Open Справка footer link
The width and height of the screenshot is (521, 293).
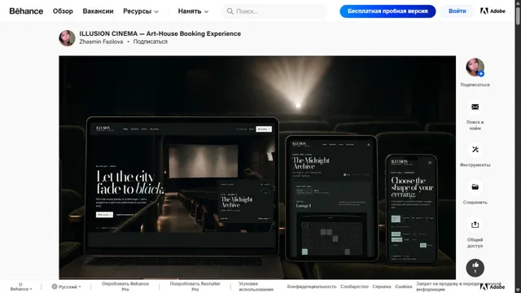pyautogui.click(x=382, y=286)
